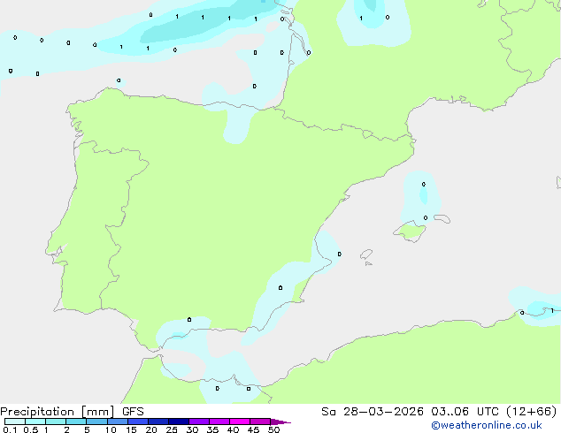This screenshot has width=561, height=433.
Task: Click the '03..06 UTC' time text
Action: point(465,412)
